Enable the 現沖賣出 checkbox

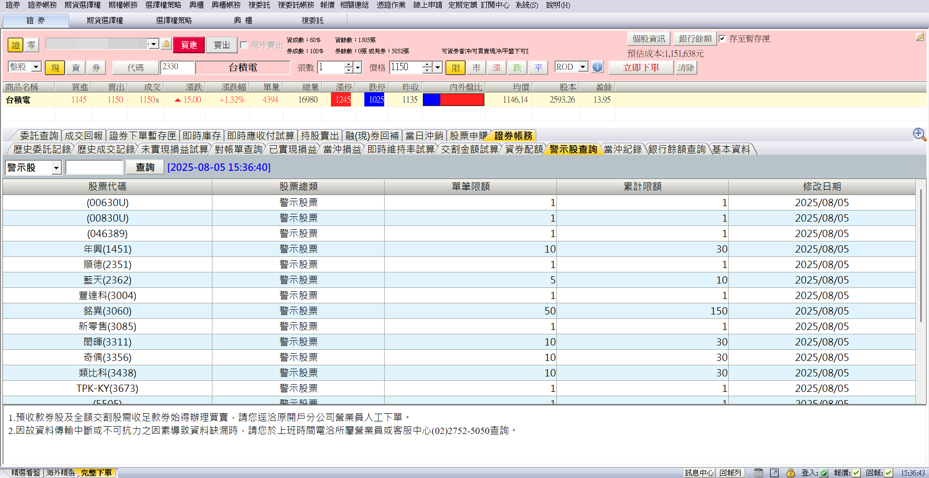point(244,45)
